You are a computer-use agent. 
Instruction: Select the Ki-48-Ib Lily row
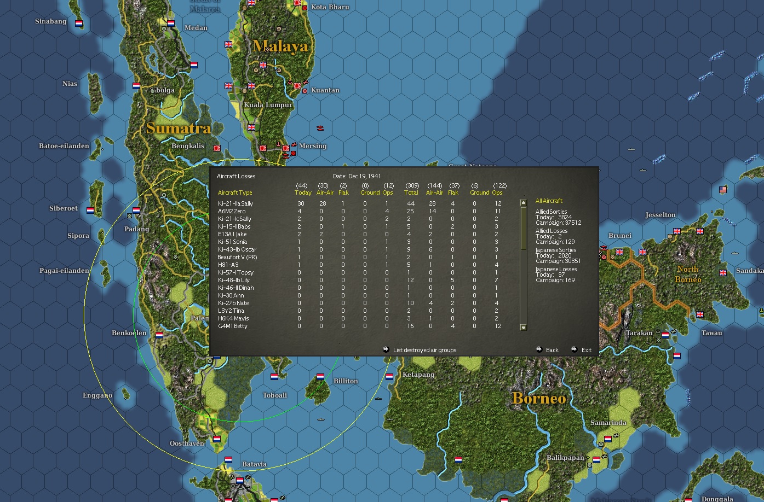point(360,280)
